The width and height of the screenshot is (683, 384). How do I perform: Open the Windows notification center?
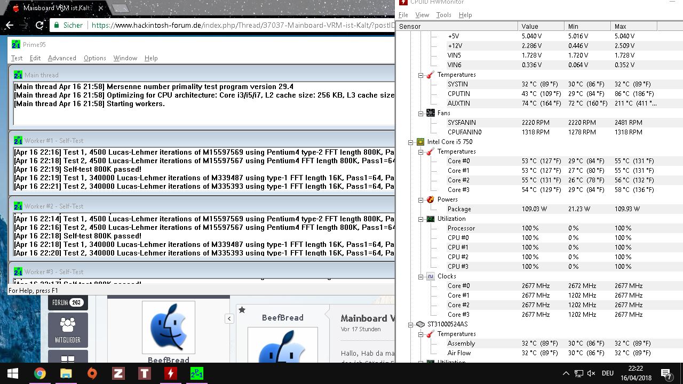[666, 373]
